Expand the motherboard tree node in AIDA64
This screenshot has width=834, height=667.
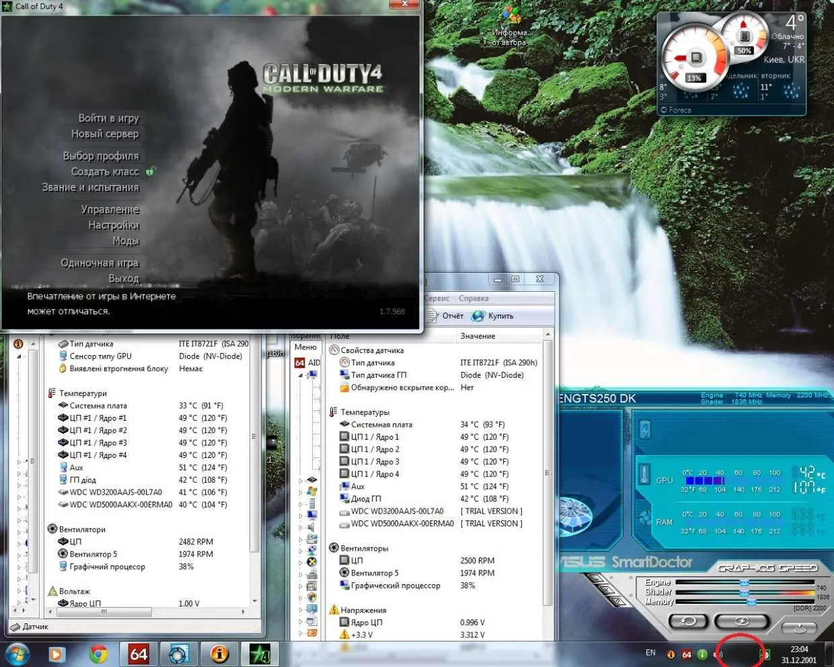[x=301, y=481]
